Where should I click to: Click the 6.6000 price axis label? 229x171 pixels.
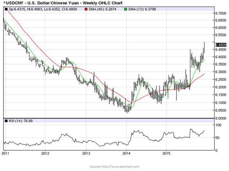[221, 28]
